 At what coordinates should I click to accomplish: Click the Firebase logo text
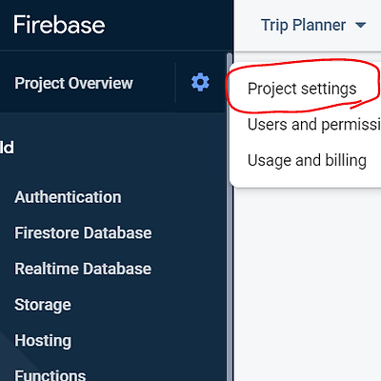click(59, 25)
